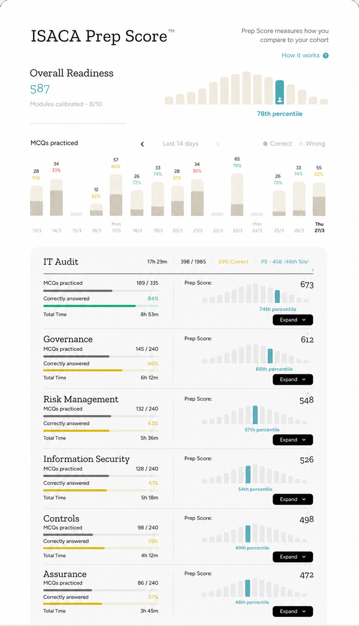Click the Information Security score 526
359x626 pixels.
coord(307,460)
